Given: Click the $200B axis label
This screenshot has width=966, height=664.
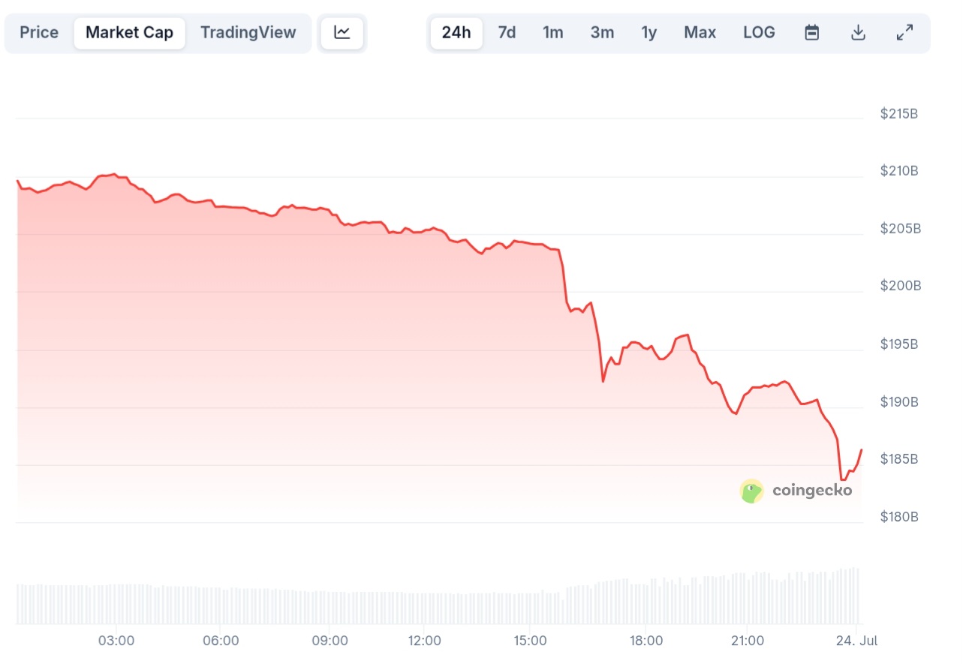Looking at the screenshot, I should click(x=900, y=286).
